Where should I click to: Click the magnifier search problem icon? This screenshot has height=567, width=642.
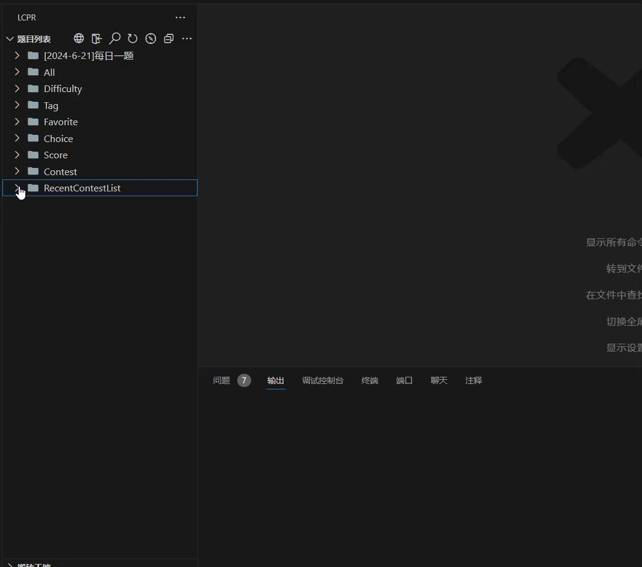114,39
